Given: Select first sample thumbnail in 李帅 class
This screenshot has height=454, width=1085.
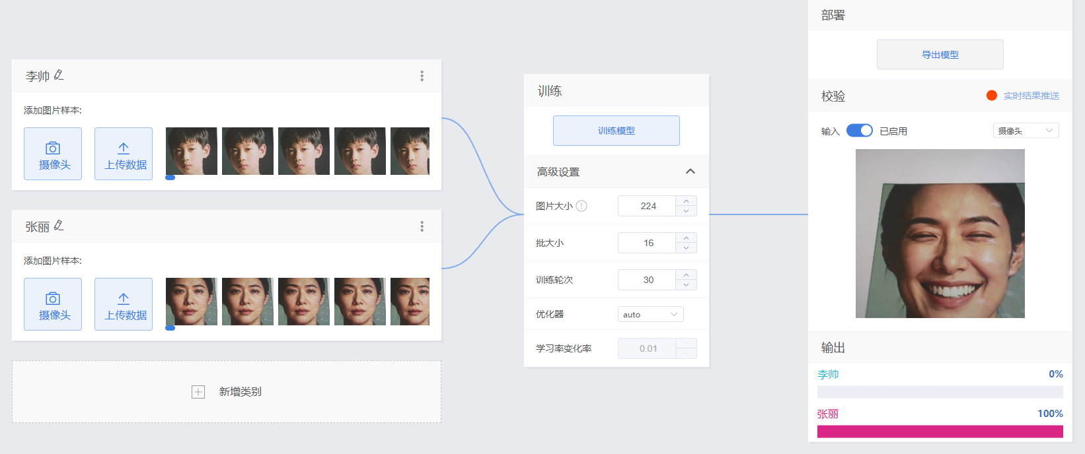Looking at the screenshot, I should [192, 151].
